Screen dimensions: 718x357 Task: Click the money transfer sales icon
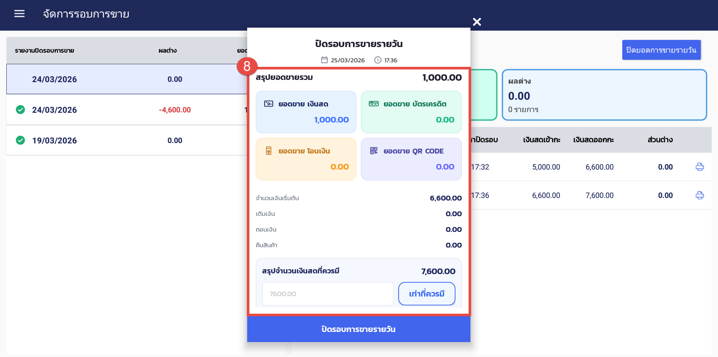[x=269, y=151]
